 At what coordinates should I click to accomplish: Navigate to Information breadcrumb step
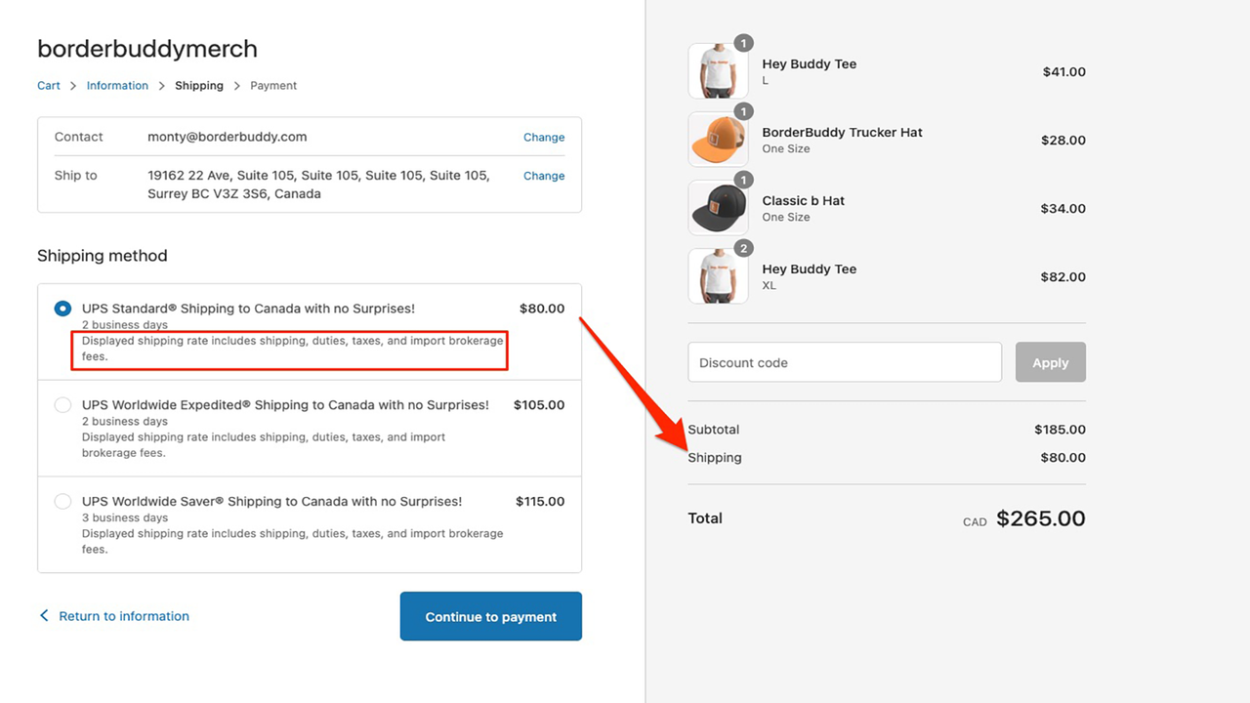117,86
